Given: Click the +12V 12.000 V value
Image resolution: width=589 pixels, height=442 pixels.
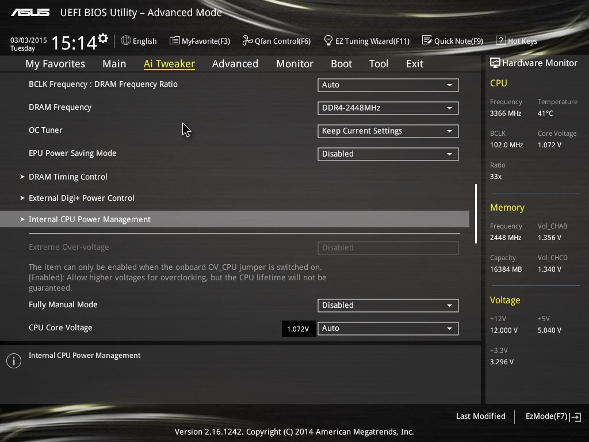Looking at the screenshot, I should click(x=504, y=330).
